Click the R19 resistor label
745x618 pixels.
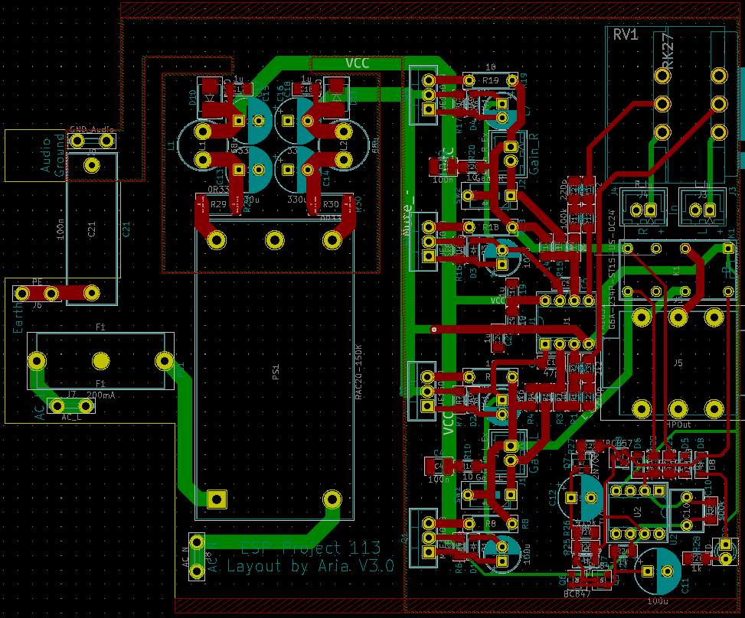[490, 80]
